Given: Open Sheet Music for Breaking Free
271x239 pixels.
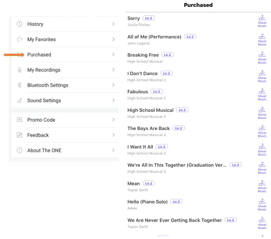Looking at the screenshot, I should 262,58.
